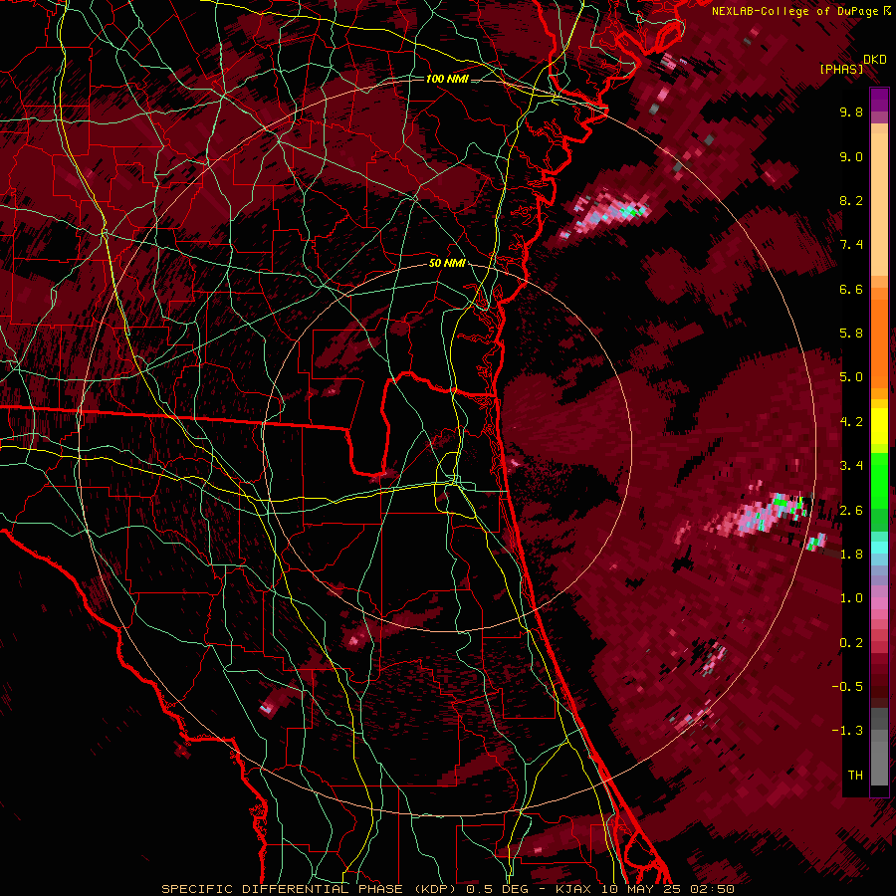
Task: Click the 4.2 scale value
Action: (x=851, y=422)
